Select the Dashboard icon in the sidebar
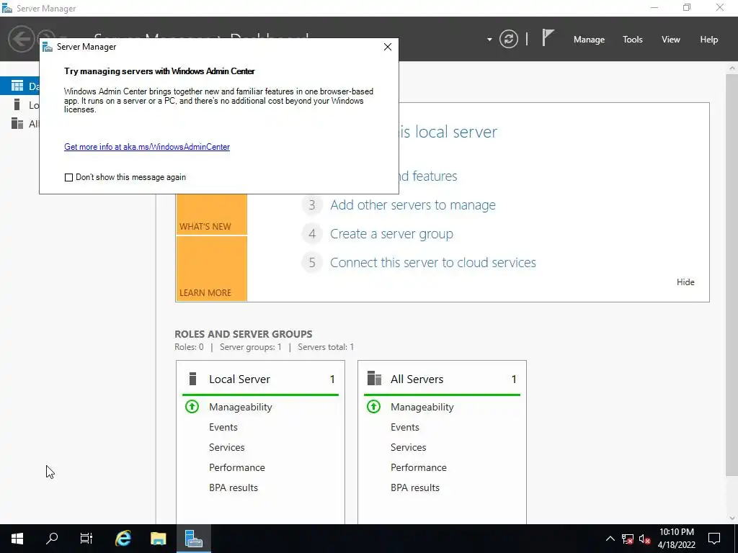 point(17,86)
